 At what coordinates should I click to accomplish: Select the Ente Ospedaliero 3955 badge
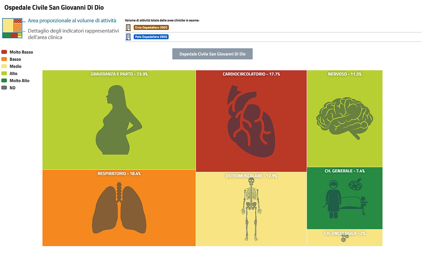coord(151,28)
